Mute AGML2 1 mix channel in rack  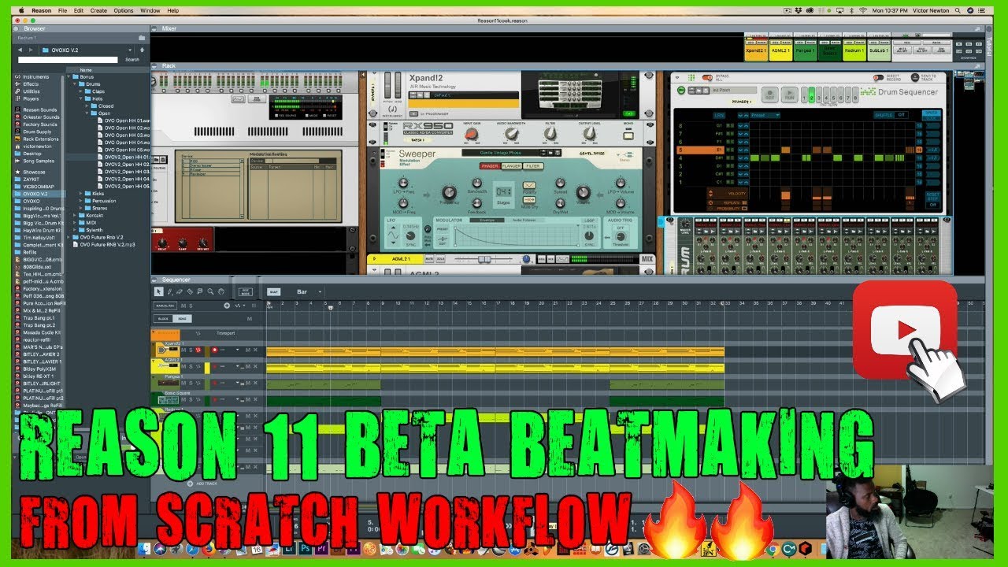[x=429, y=259]
